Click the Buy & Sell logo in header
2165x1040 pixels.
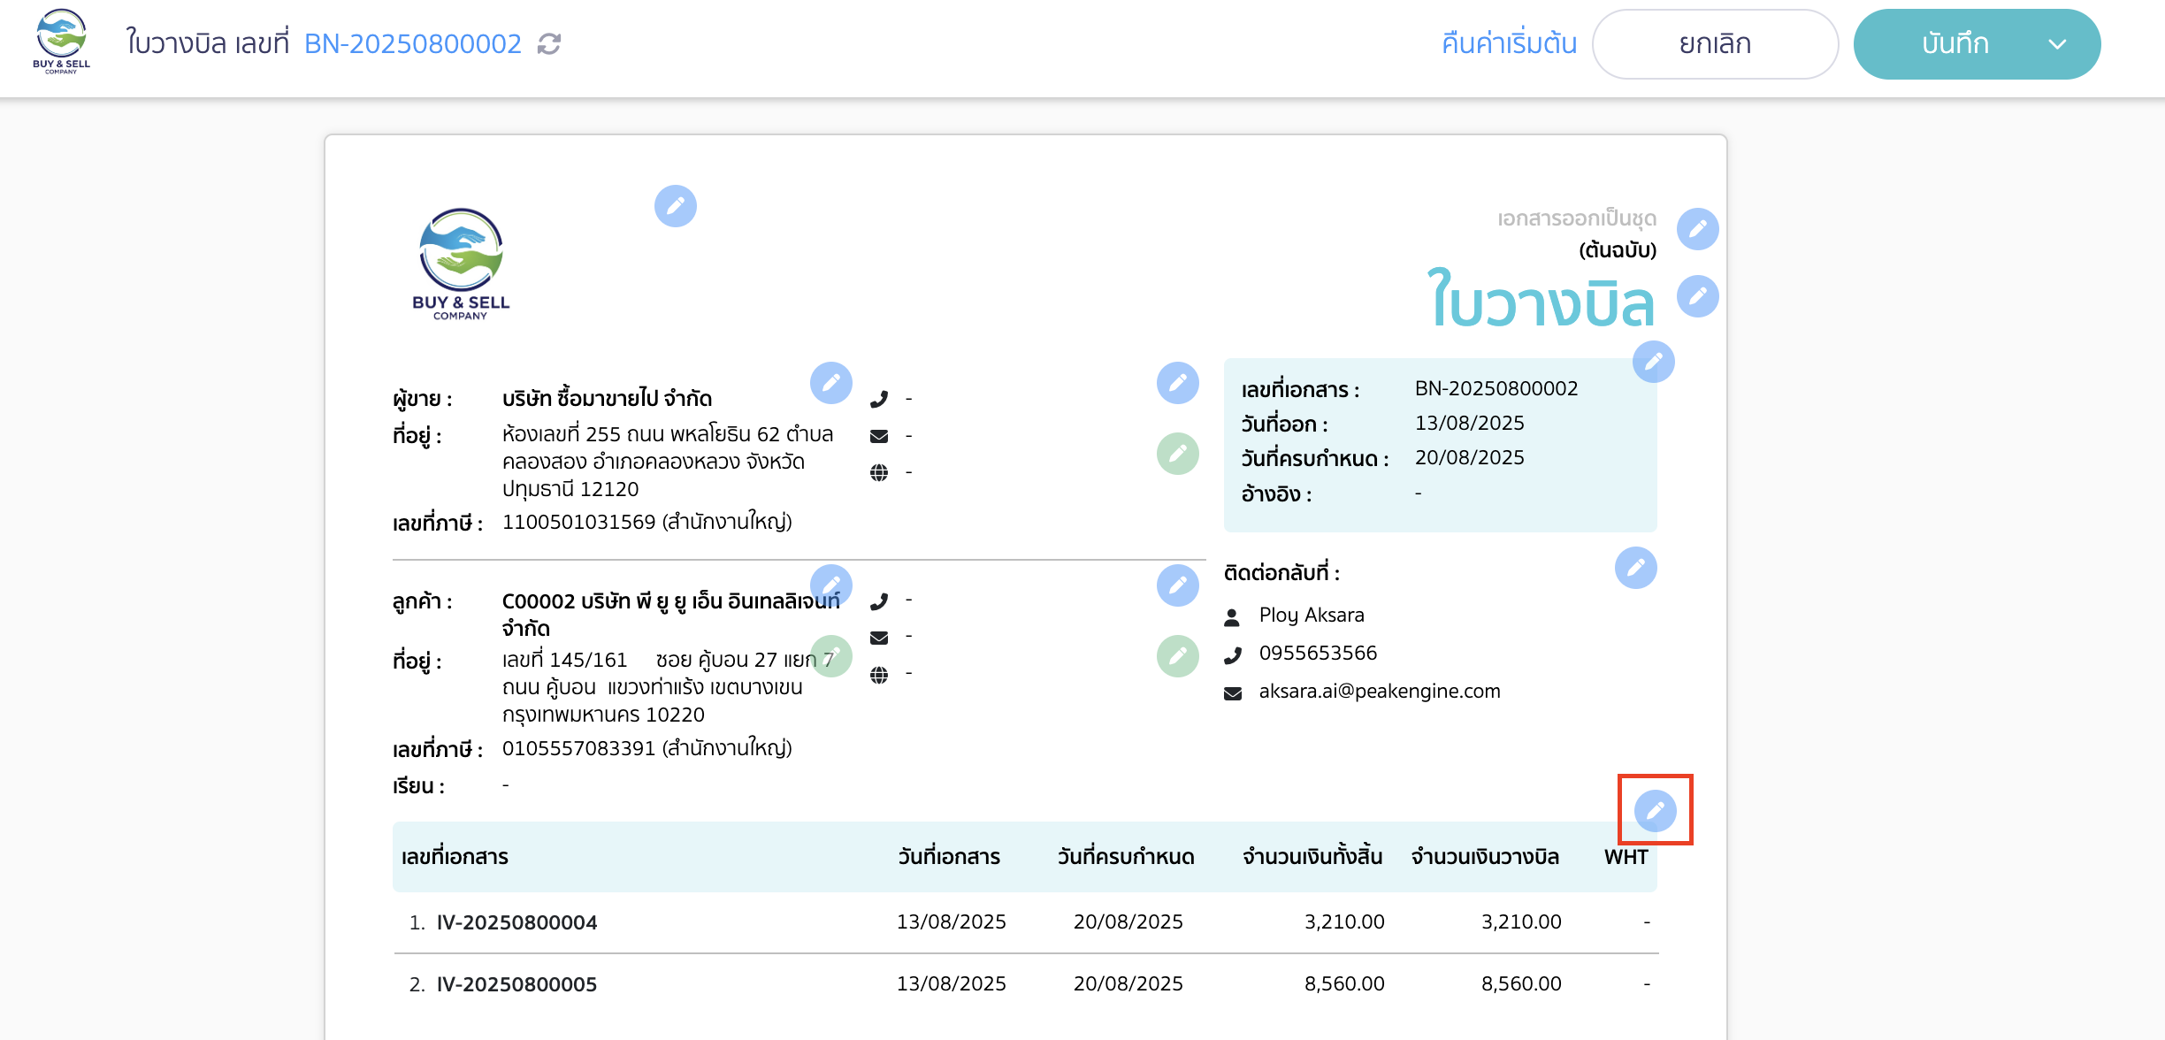tap(61, 42)
